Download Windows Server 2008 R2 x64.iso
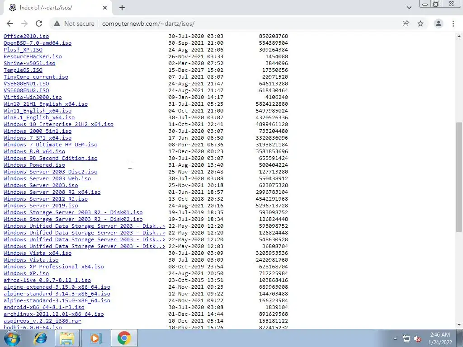Viewport: 463px width, 347px height. (x=52, y=192)
